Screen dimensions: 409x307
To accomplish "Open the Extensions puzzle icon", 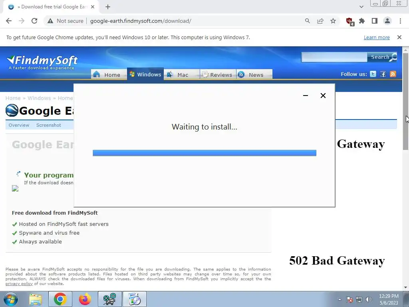I will click(362, 21).
